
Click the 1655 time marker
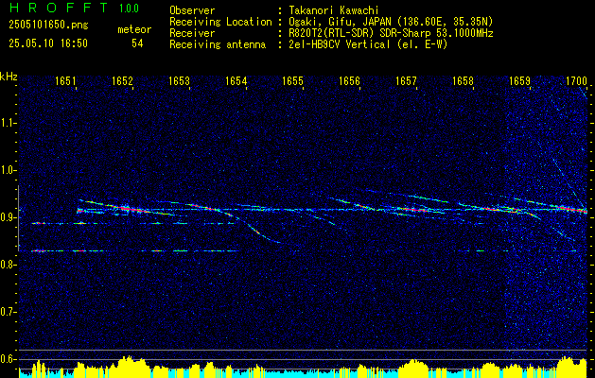(x=292, y=80)
